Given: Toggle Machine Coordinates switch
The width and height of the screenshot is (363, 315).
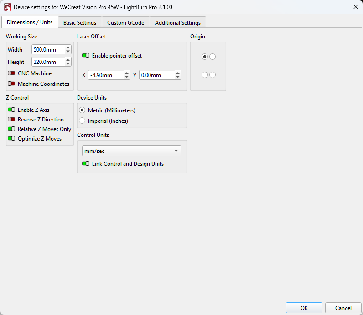Looking at the screenshot, I should point(11,84).
